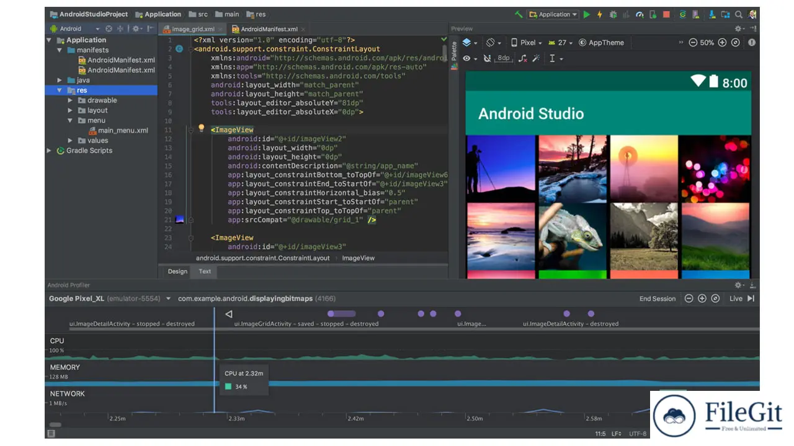Collapse the menu folder

click(x=70, y=121)
